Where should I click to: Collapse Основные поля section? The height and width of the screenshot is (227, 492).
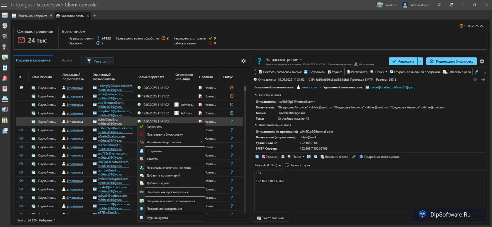click(x=256, y=95)
